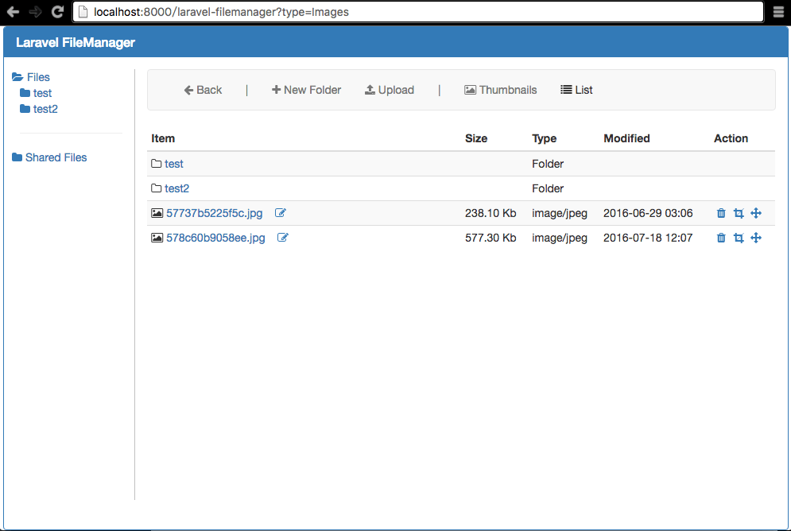
Task: Rename 578c60b9058ee.jpg via the pencil icon
Action: (x=282, y=237)
